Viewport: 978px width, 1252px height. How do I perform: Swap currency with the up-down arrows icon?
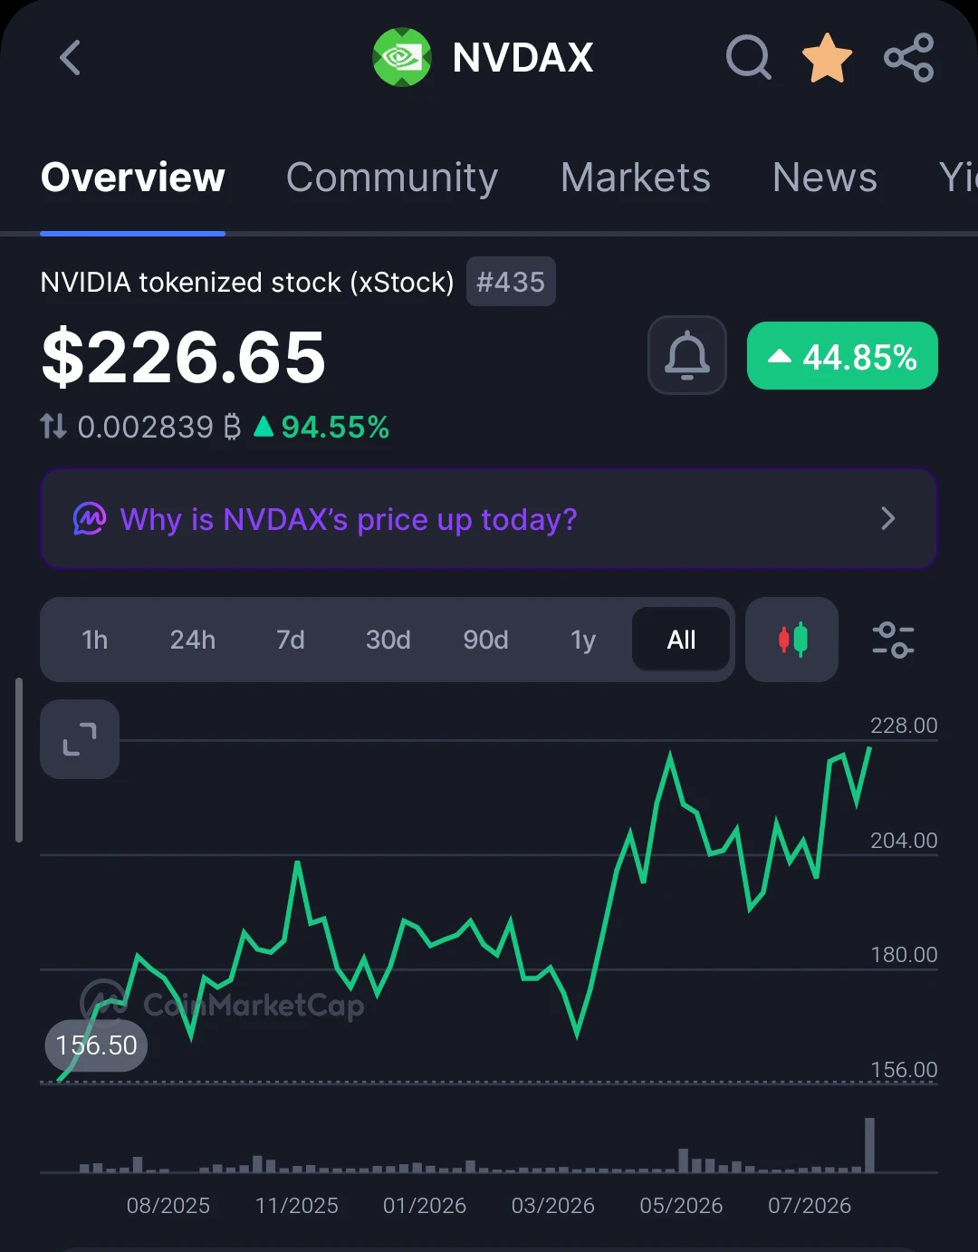coord(53,427)
